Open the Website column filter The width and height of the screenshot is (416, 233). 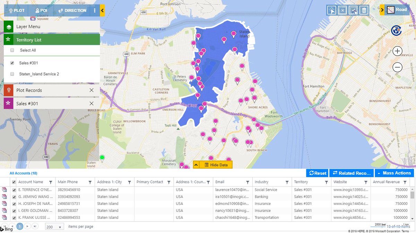click(366, 182)
